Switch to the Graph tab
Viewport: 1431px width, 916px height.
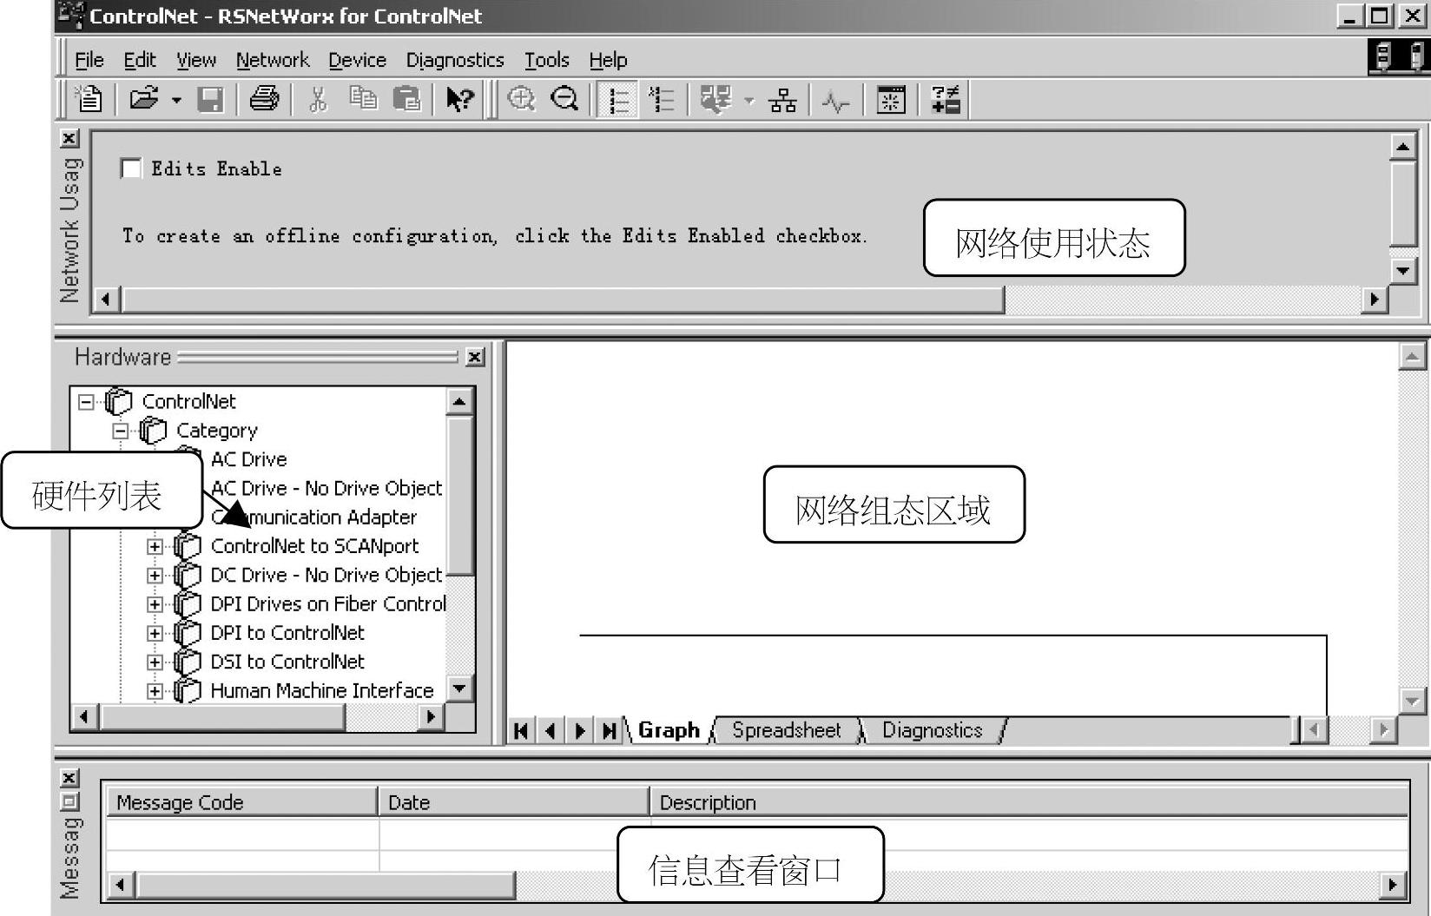[x=669, y=730]
